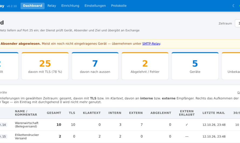Screen dimensions: 240x143
Task: Click Gesamt value 2 for Etikettendrucker
Action: tap(60, 137)
